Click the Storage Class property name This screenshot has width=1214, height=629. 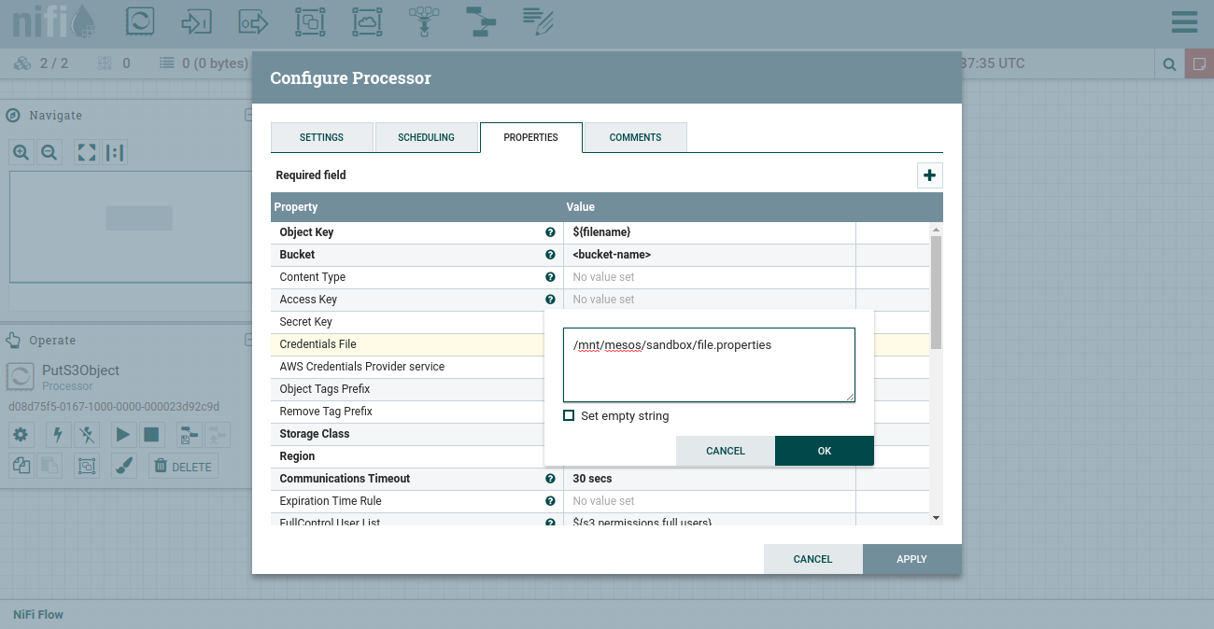[x=315, y=434]
